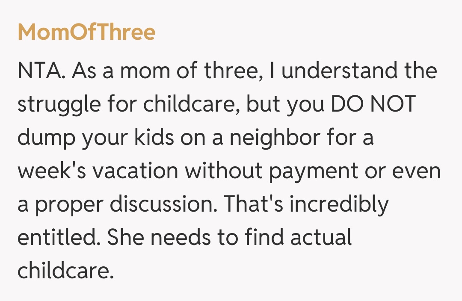Select the word "vacation" in the comment
Image resolution: width=462 pixels, height=301 pixels.
pyautogui.click(x=135, y=171)
